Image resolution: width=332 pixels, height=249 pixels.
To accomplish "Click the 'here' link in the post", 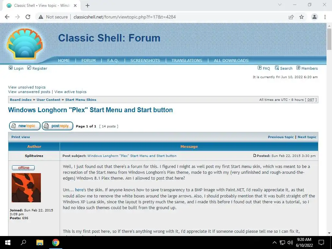I will [79, 190].
